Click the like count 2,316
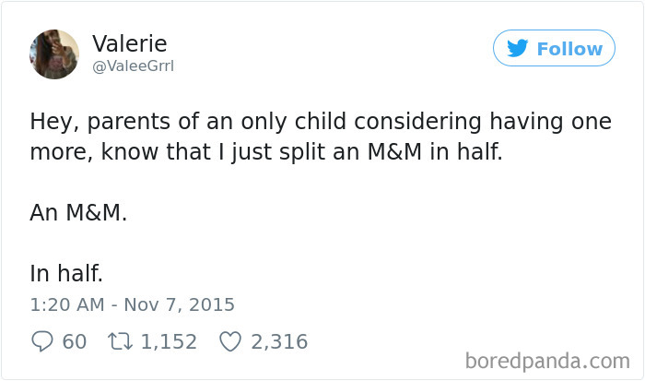This screenshot has width=645, height=381. pyautogui.click(x=278, y=341)
